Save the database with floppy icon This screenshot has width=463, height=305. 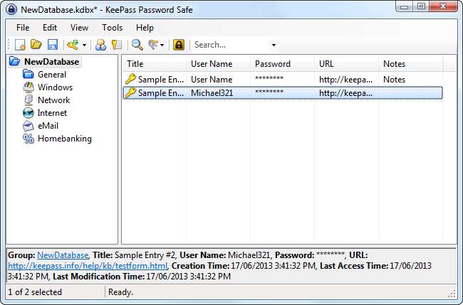[x=53, y=45]
